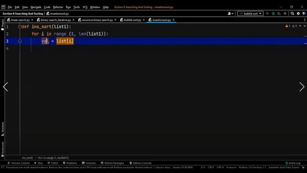The image size is (307, 173).
Task: Click '4 spaces' indent setting in status bar
Action: (x=231, y=168)
